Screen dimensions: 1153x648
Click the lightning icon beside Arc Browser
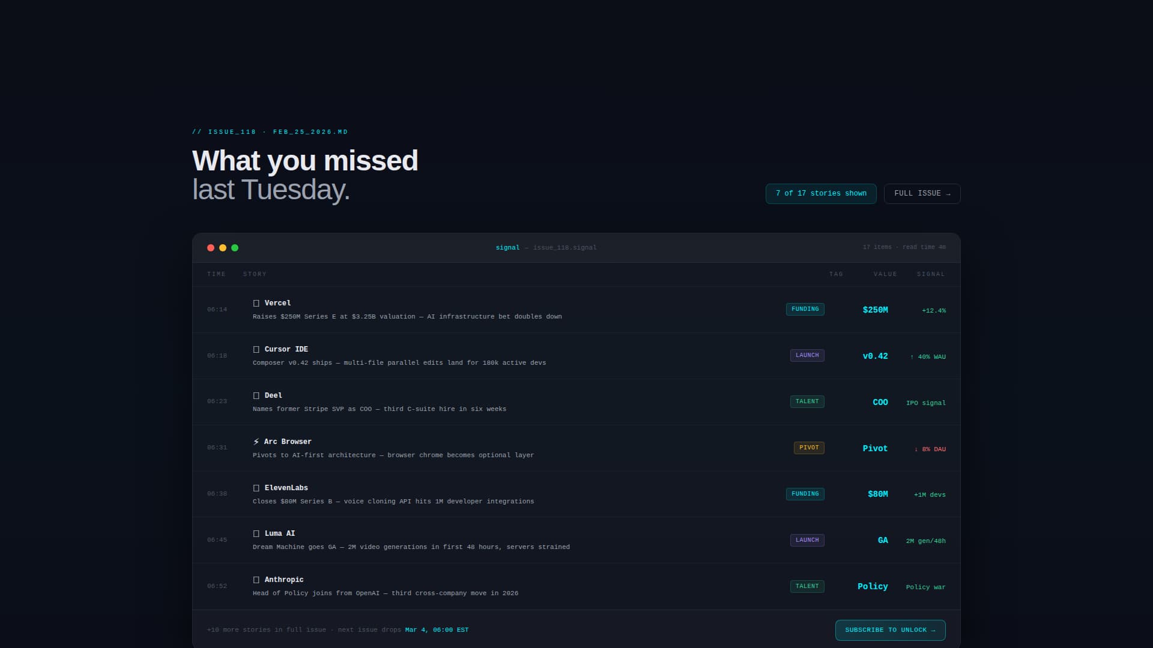pyautogui.click(x=256, y=442)
